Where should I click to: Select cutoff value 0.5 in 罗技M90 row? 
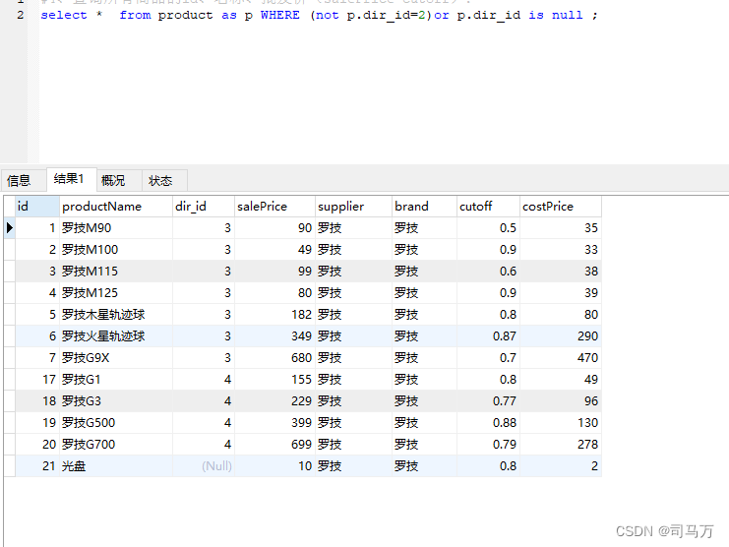point(488,227)
